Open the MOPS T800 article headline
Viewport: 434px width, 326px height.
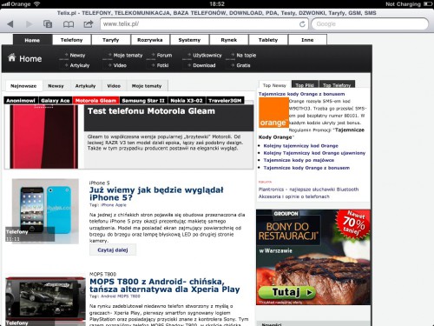pos(165,285)
